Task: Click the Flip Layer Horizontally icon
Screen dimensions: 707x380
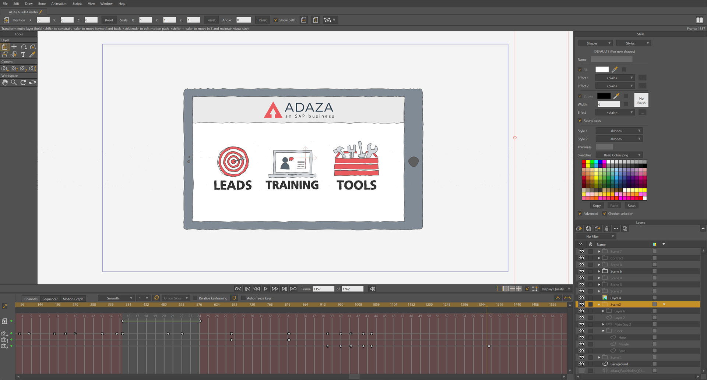Action: coord(304,20)
